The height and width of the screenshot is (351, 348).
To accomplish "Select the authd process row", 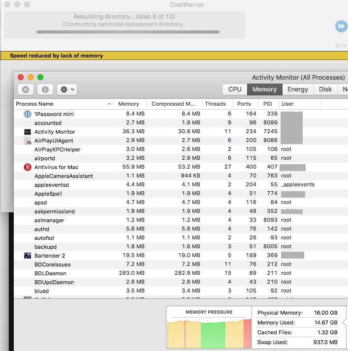I will (181, 229).
